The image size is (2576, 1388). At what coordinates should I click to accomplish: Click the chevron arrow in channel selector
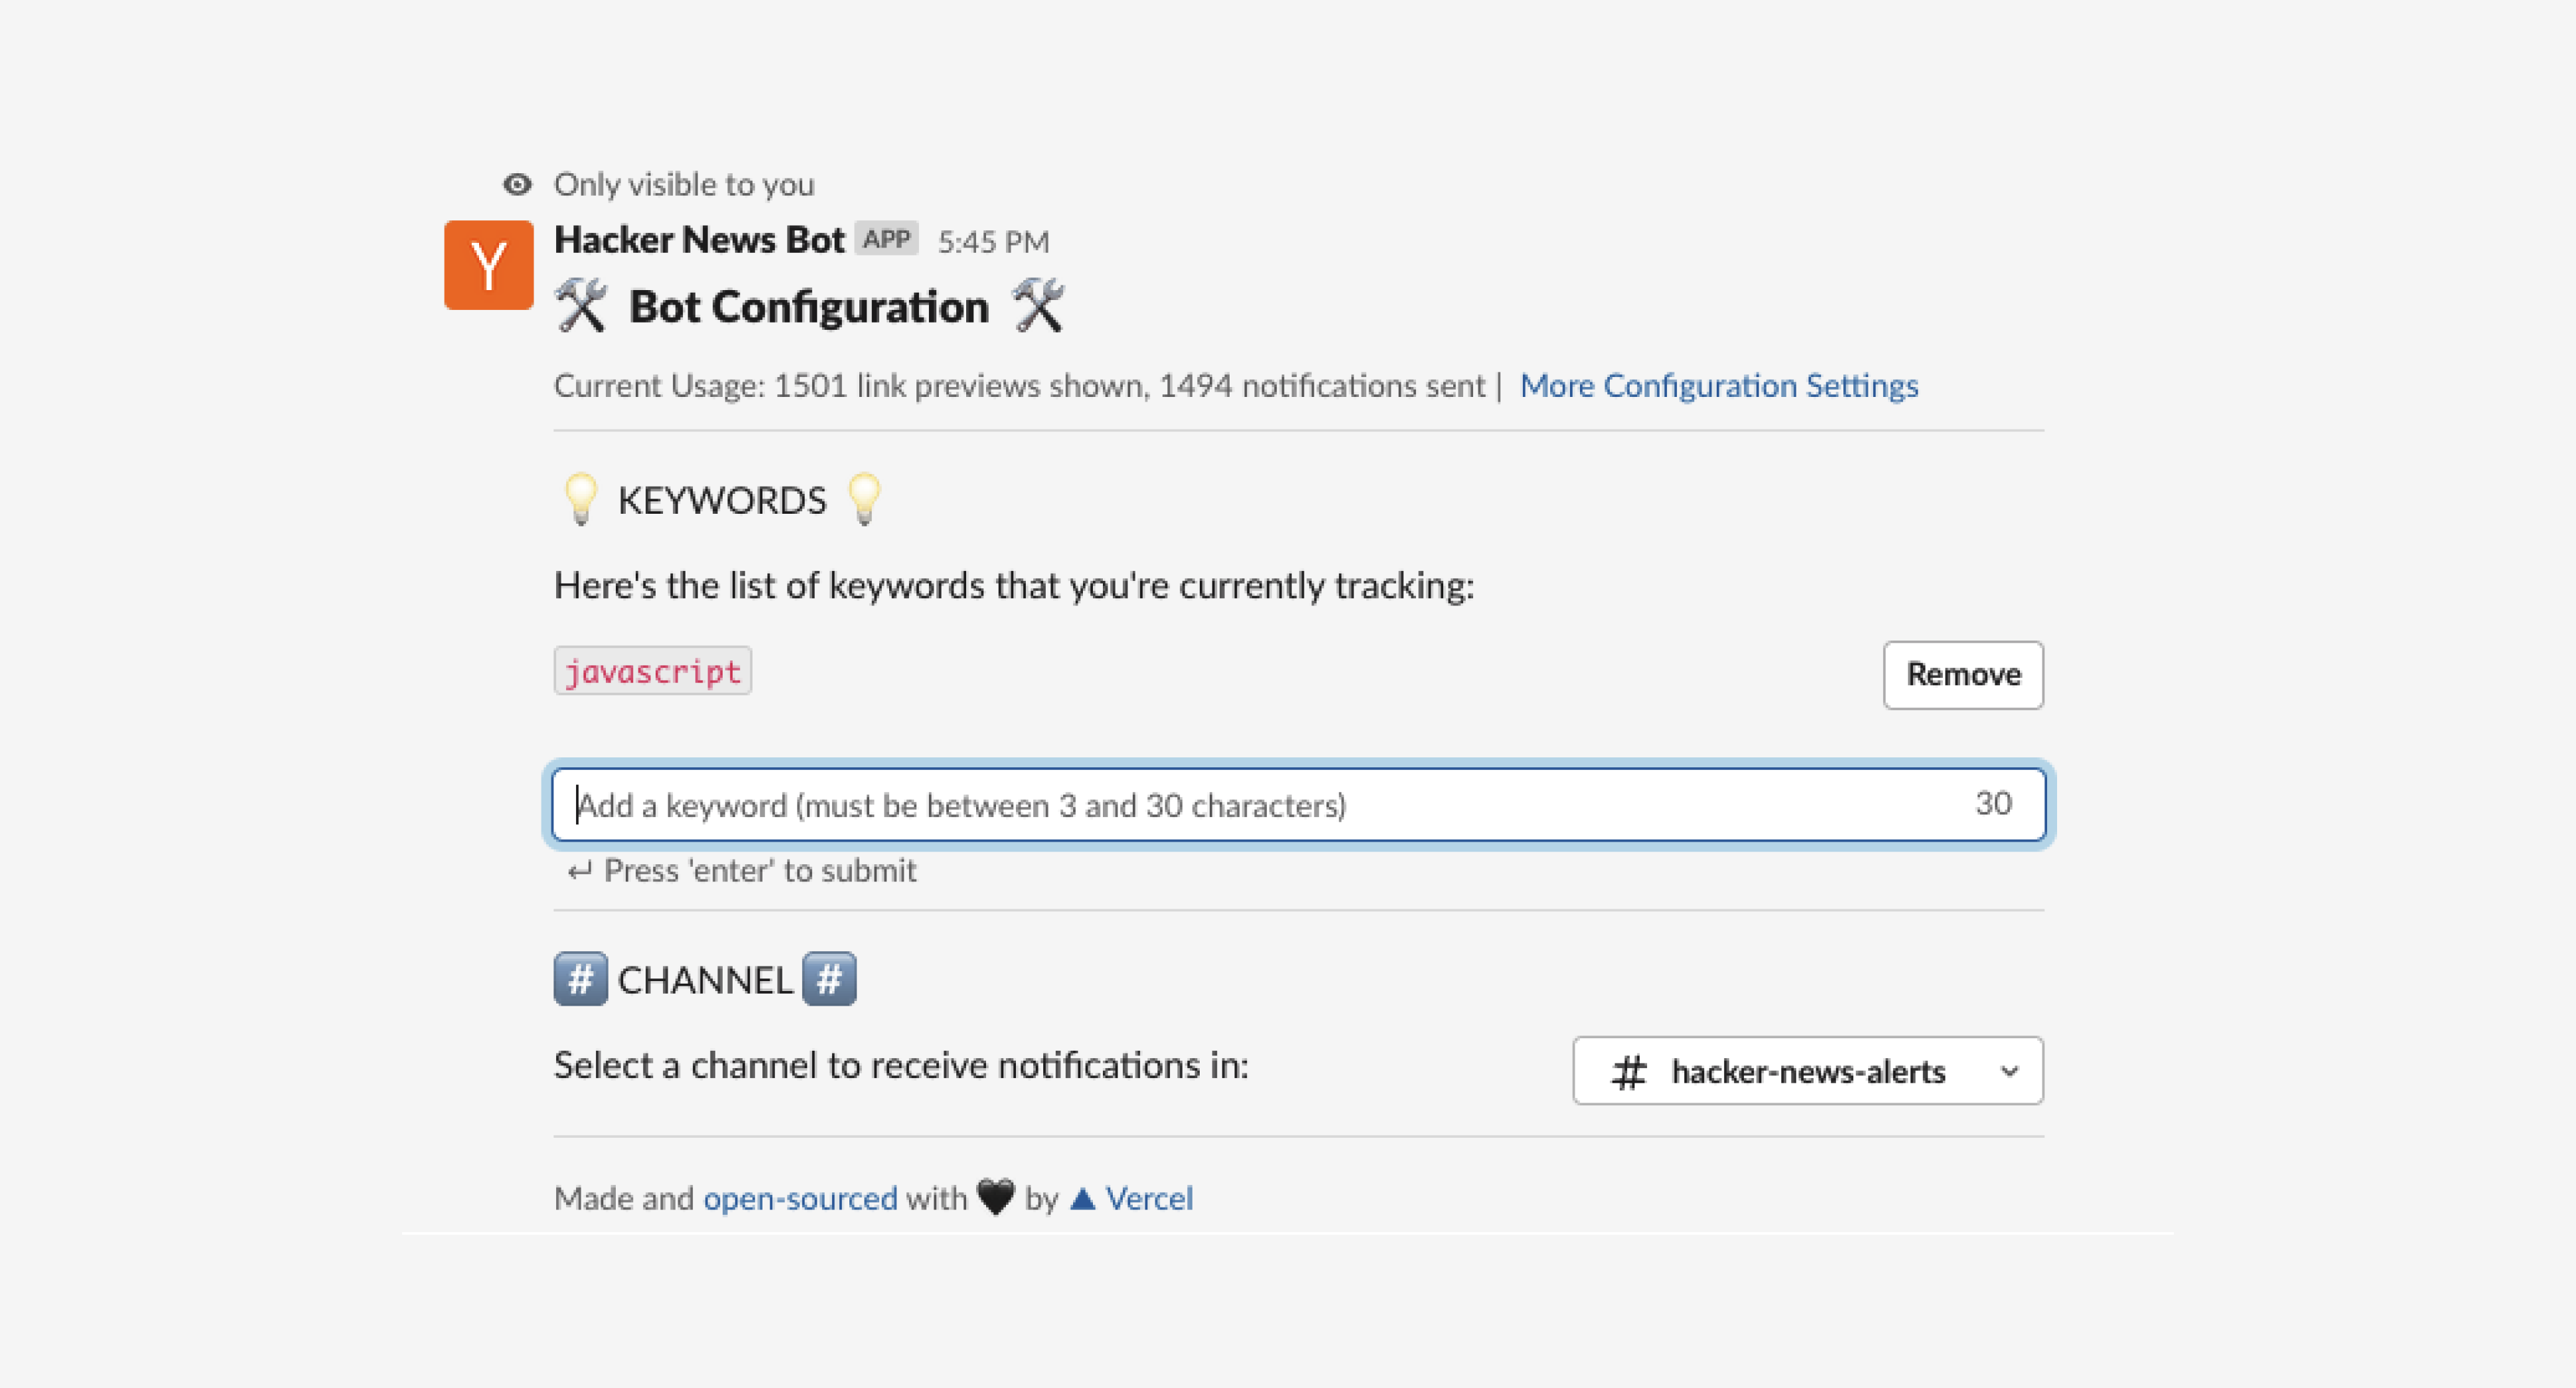click(2009, 1071)
